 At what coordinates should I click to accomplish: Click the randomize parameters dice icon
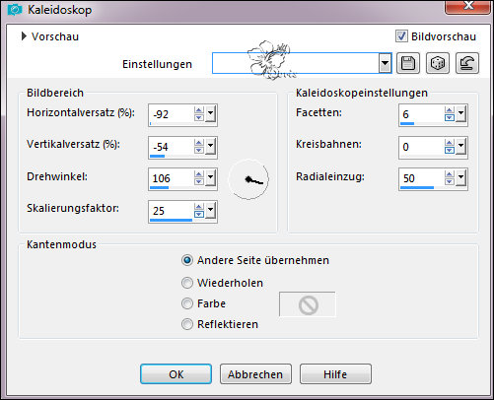point(438,63)
